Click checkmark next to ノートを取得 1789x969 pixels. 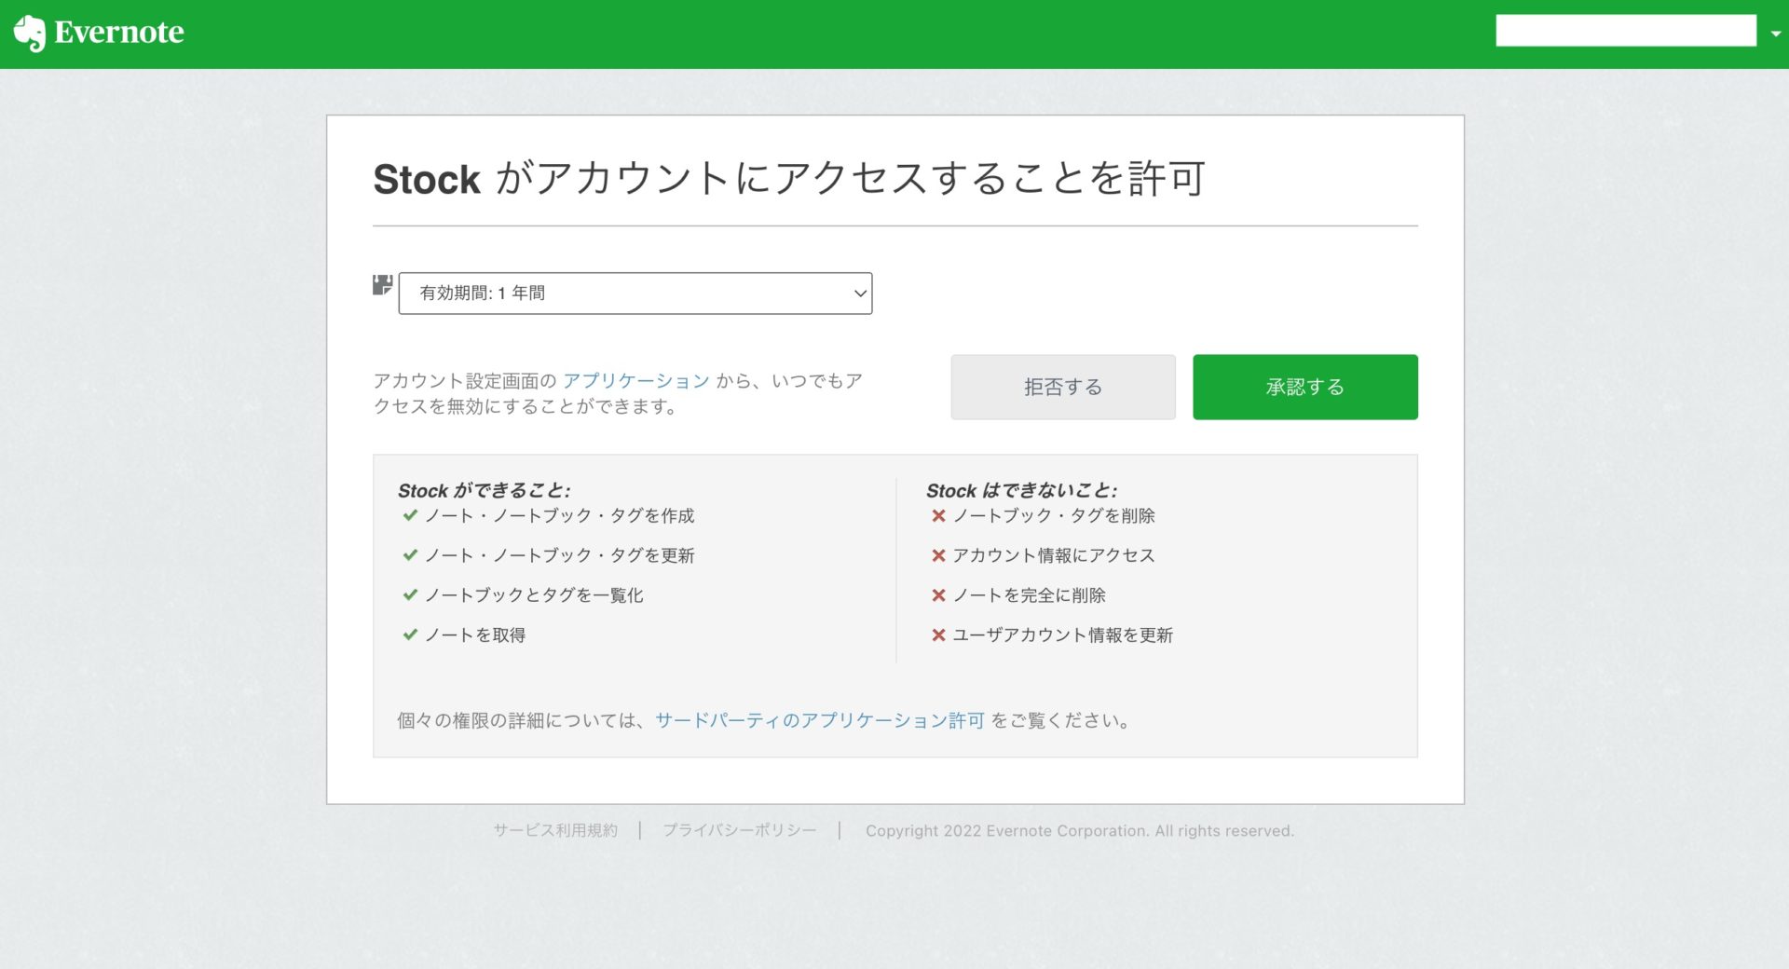point(410,635)
